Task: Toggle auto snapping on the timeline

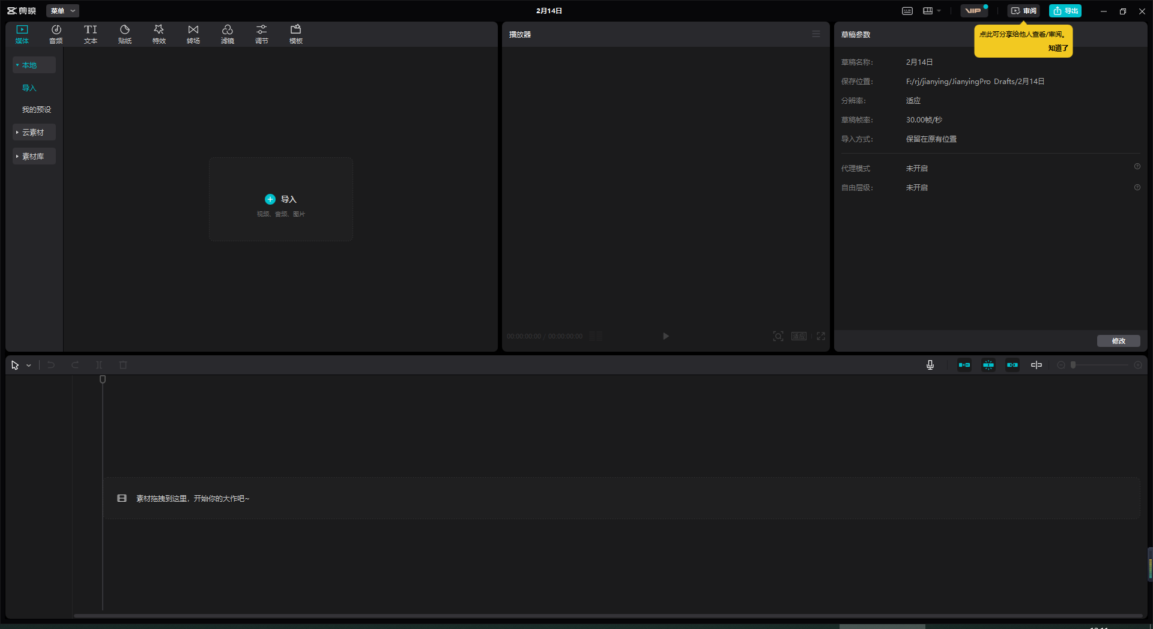Action: pyautogui.click(x=988, y=365)
